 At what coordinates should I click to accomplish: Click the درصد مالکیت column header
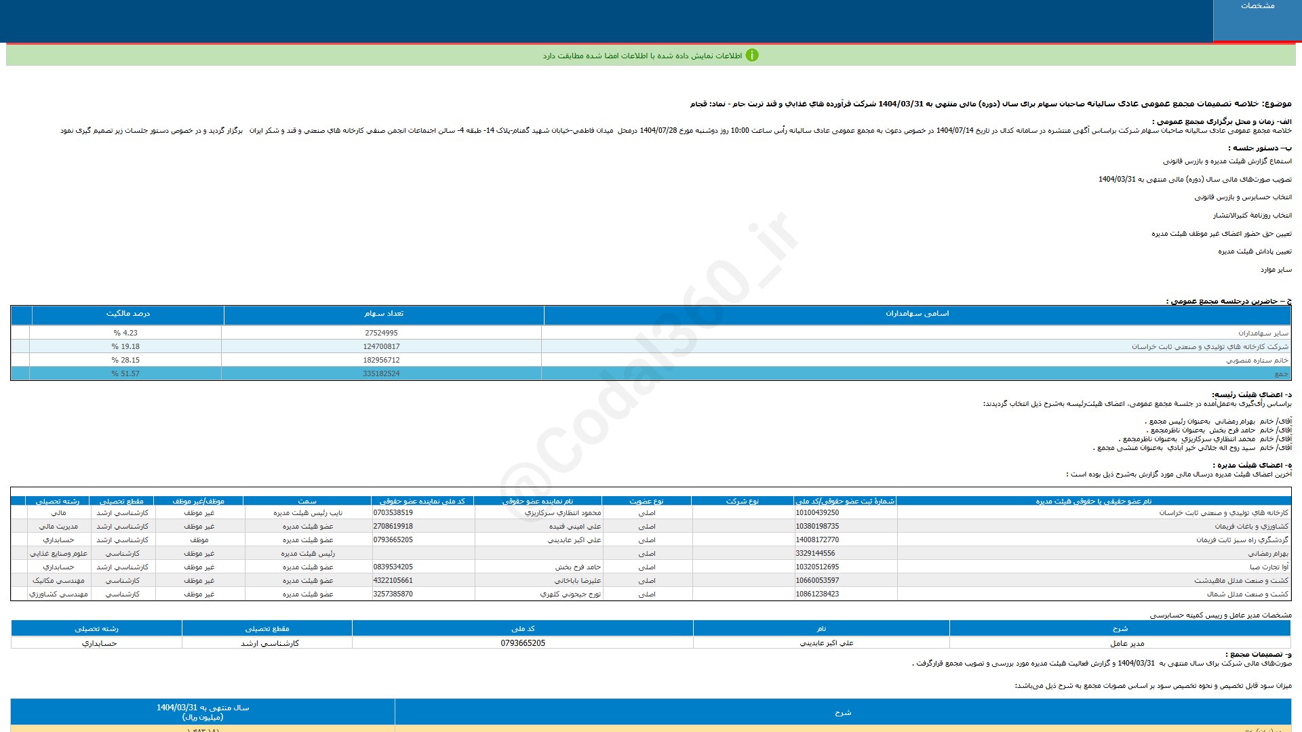tap(127, 314)
